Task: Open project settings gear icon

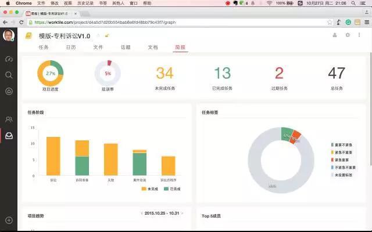Action: 348,35
